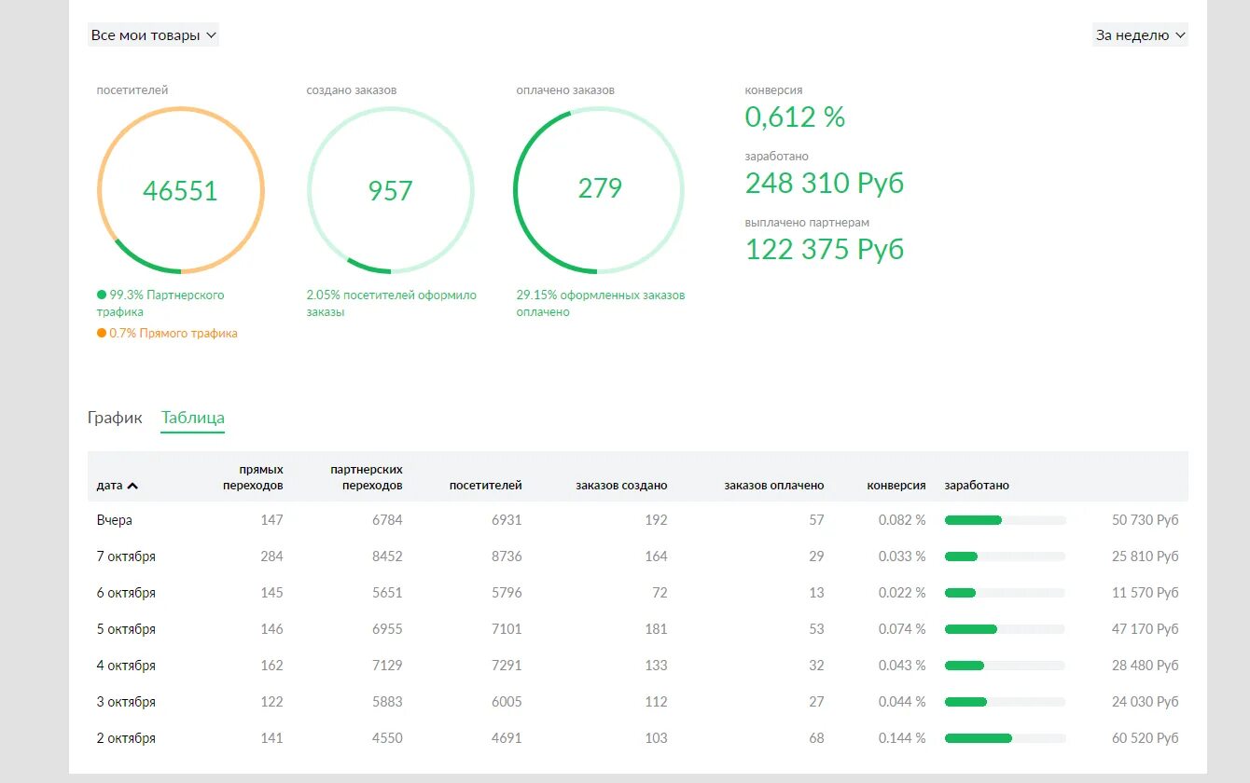Click the earnings bar in the Вчера row
Viewport: 1250px width, 783px height.
pyautogui.click(x=1005, y=520)
